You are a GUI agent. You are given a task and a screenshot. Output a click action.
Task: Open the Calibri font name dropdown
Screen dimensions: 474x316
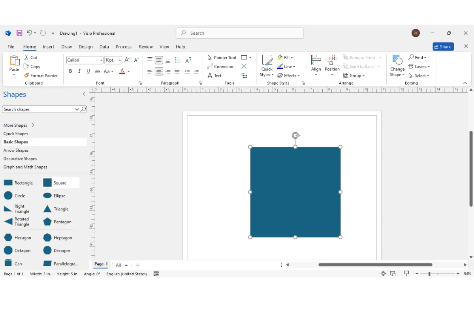[101, 60]
